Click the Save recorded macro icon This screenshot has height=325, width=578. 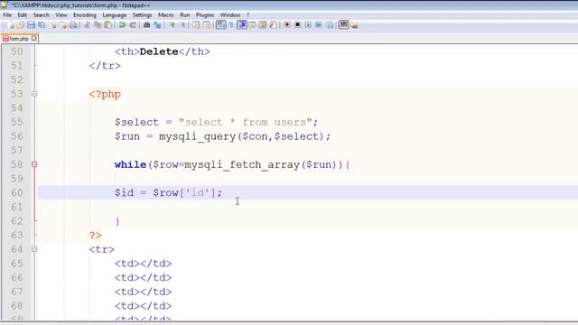click(x=330, y=25)
